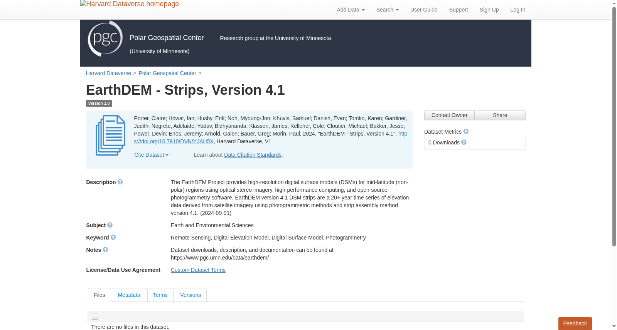
Task: Click the Share button
Action: [x=500, y=115]
